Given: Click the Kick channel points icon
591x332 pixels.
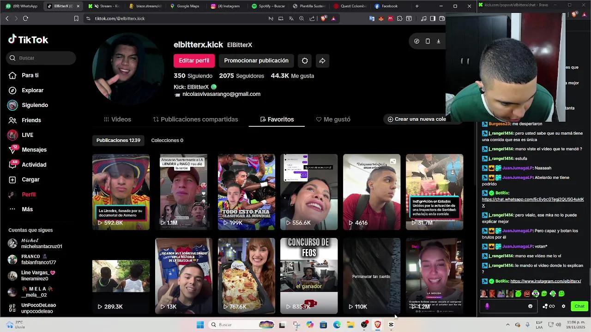Looking at the screenshot, I should point(549,306).
